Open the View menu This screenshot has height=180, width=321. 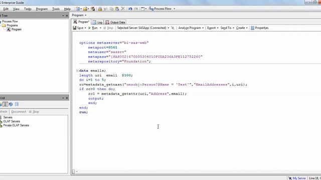tap(16, 9)
